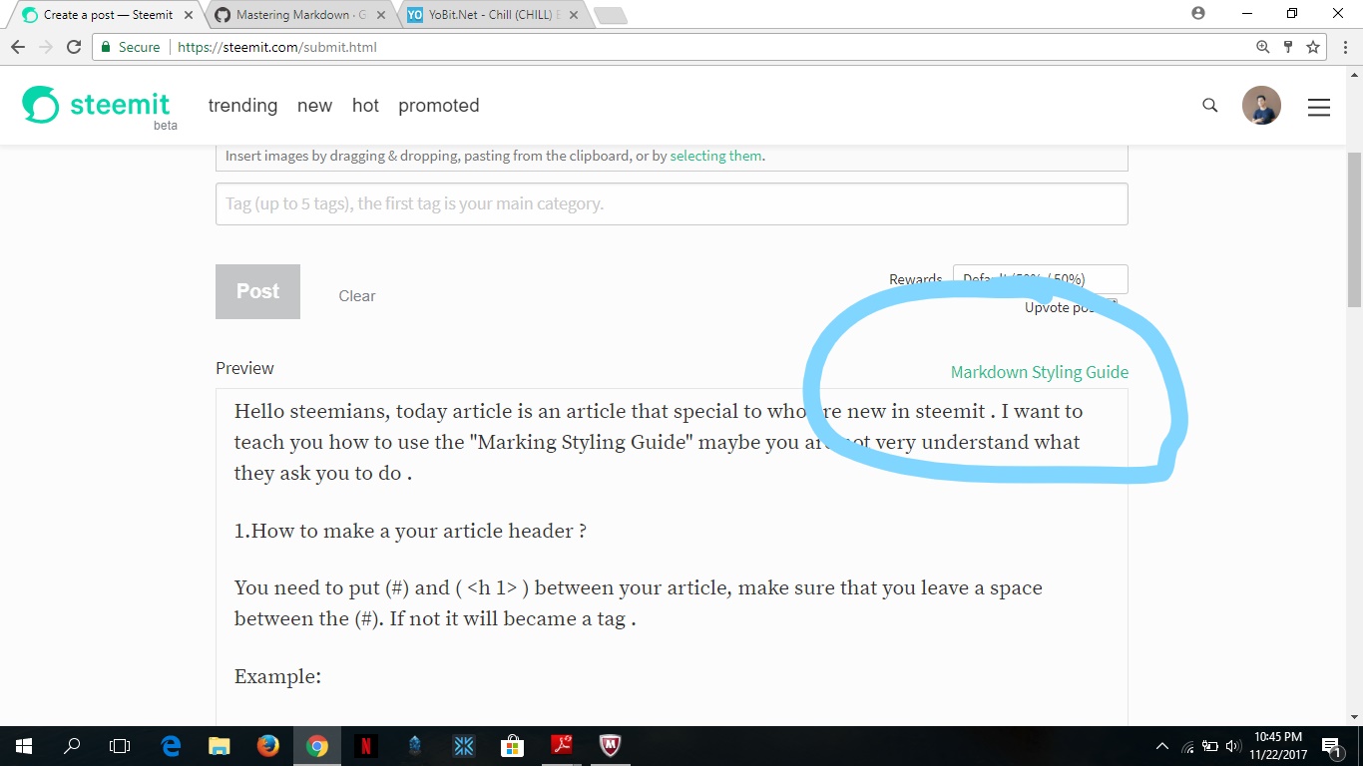The image size is (1363, 766).
Task: Go to new posts
Action: point(314,106)
